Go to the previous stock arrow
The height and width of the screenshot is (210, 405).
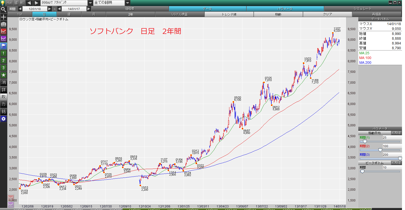(x=29, y=3)
